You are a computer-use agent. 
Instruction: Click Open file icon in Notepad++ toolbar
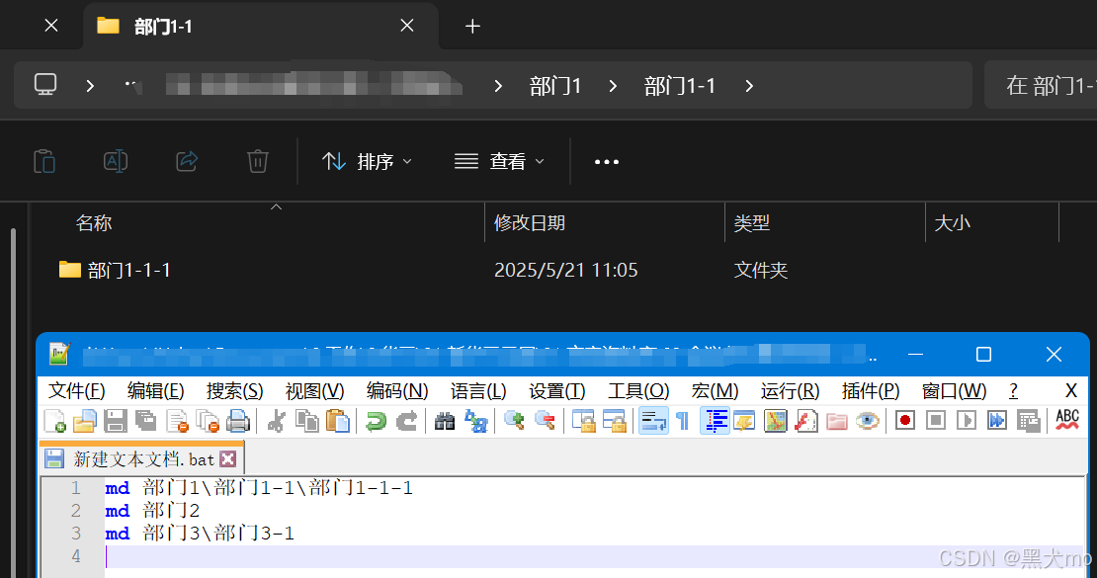(x=85, y=421)
